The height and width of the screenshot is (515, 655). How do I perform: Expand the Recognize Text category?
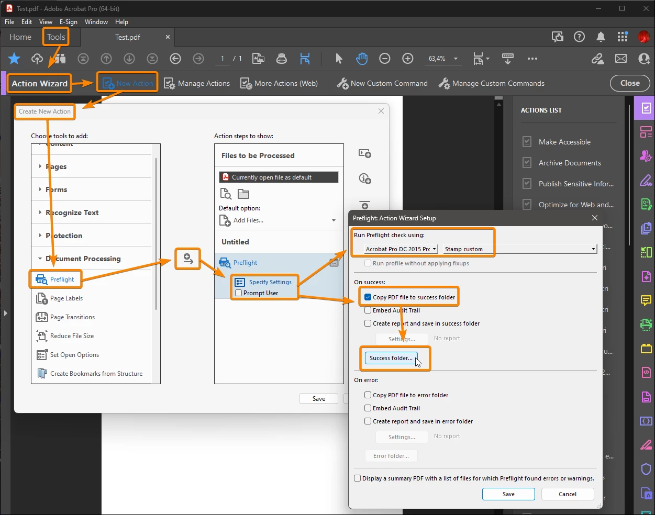pyautogui.click(x=40, y=212)
